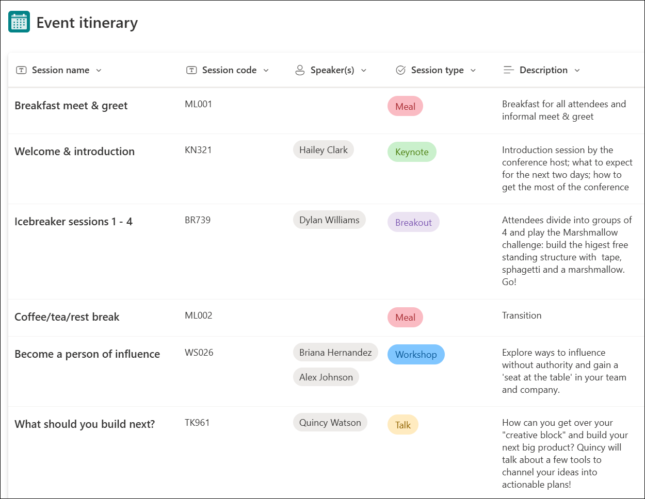Select the pink Meal tag on Breakfast row
This screenshot has width=645, height=499.
click(405, 106)
